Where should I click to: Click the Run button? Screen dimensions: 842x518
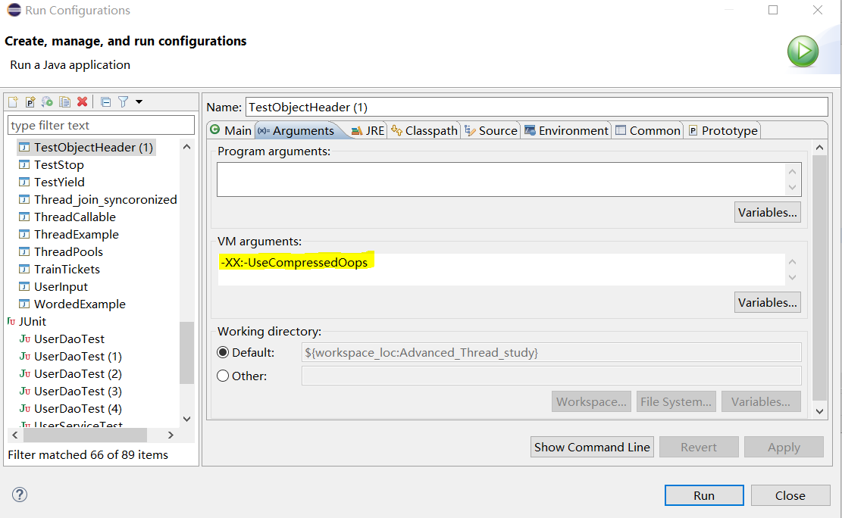point(704,495)
